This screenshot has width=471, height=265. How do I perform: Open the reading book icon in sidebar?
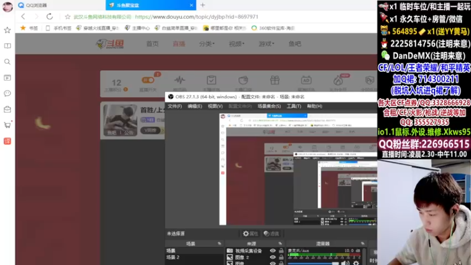[7, 46]
